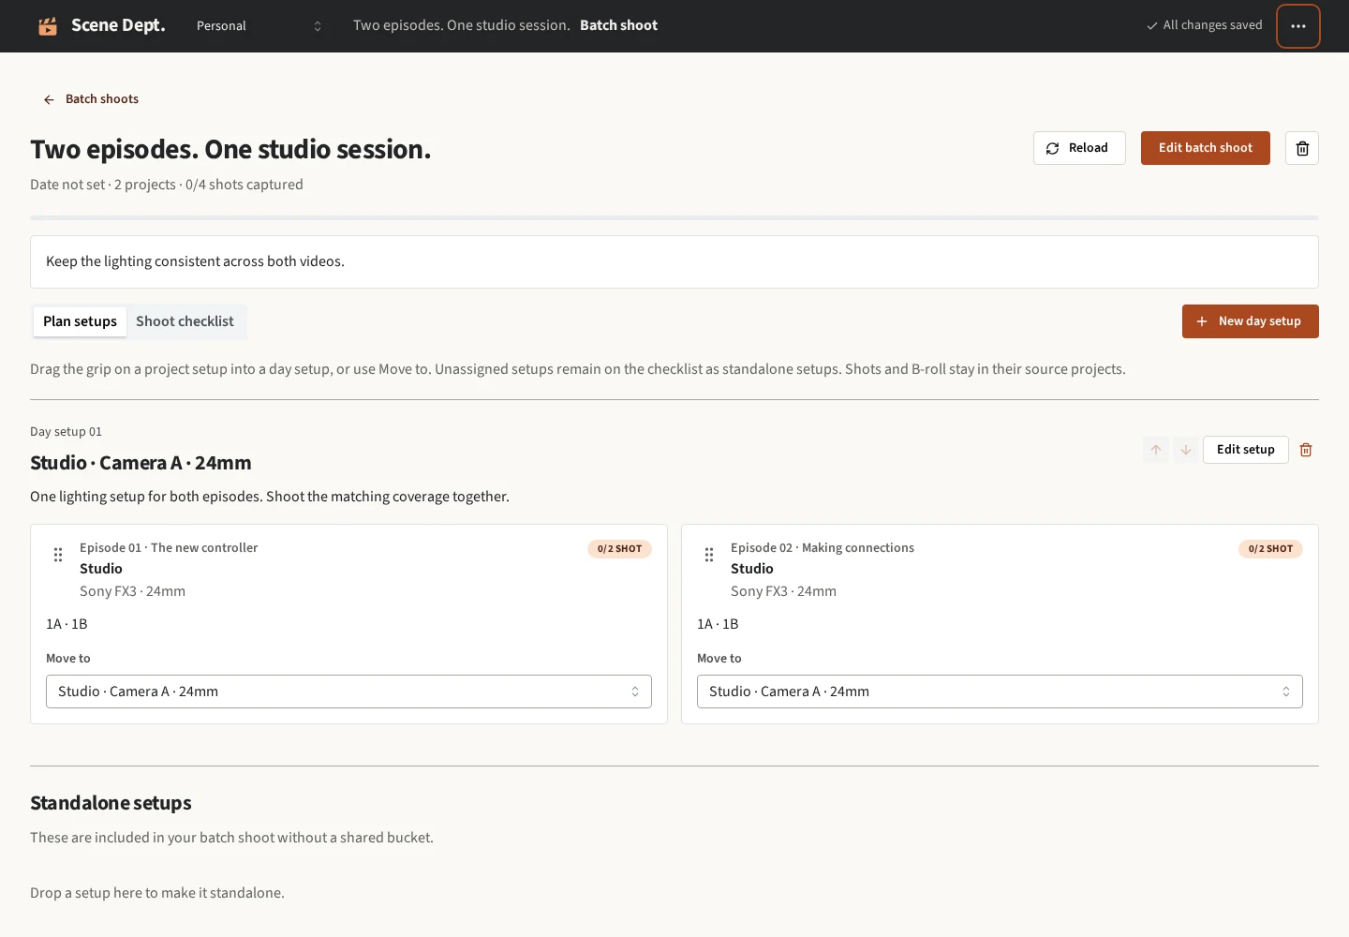This screenshot has width=1349, height=937.
Task: Click '1A · 1B' shots in Episode 02 card
Action: (718, 624)
